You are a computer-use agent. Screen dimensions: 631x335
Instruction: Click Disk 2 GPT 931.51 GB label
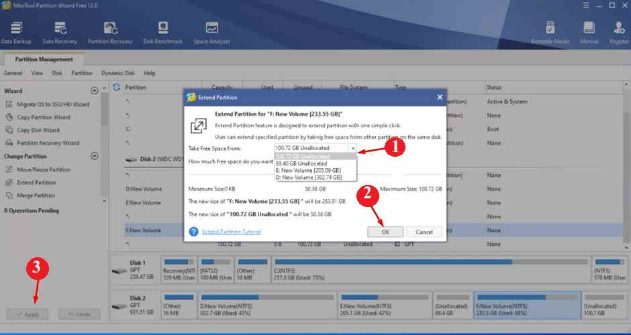coord(134,305)
